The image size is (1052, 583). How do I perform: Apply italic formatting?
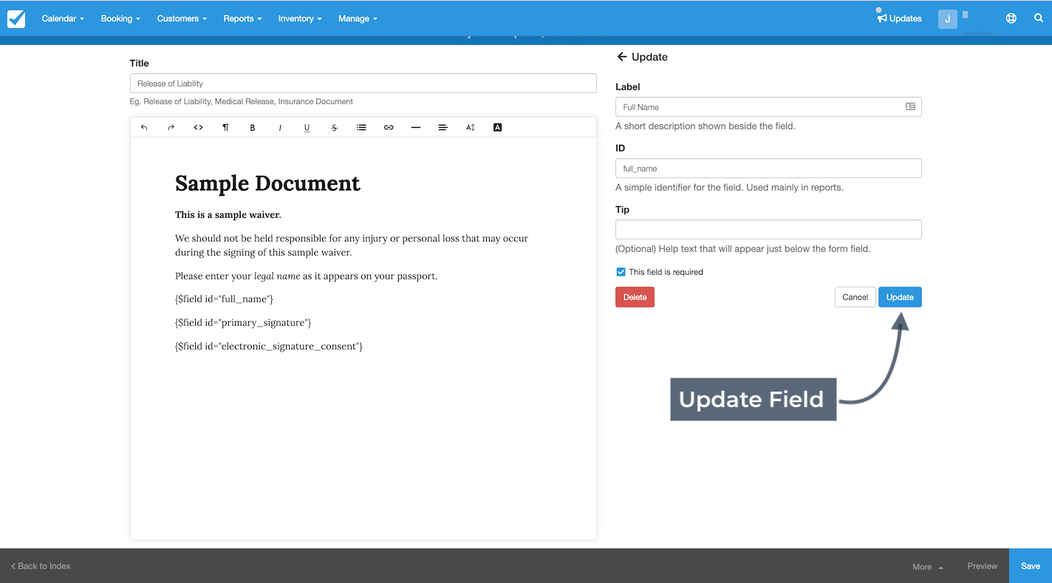280,128
